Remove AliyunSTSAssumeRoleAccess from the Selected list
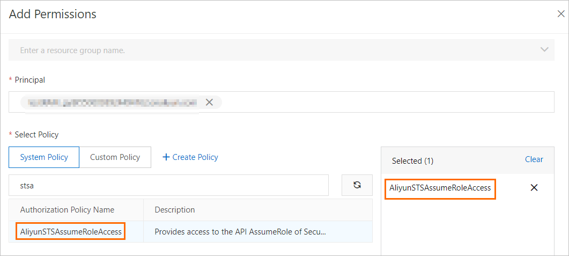 (x=534, y=188)
